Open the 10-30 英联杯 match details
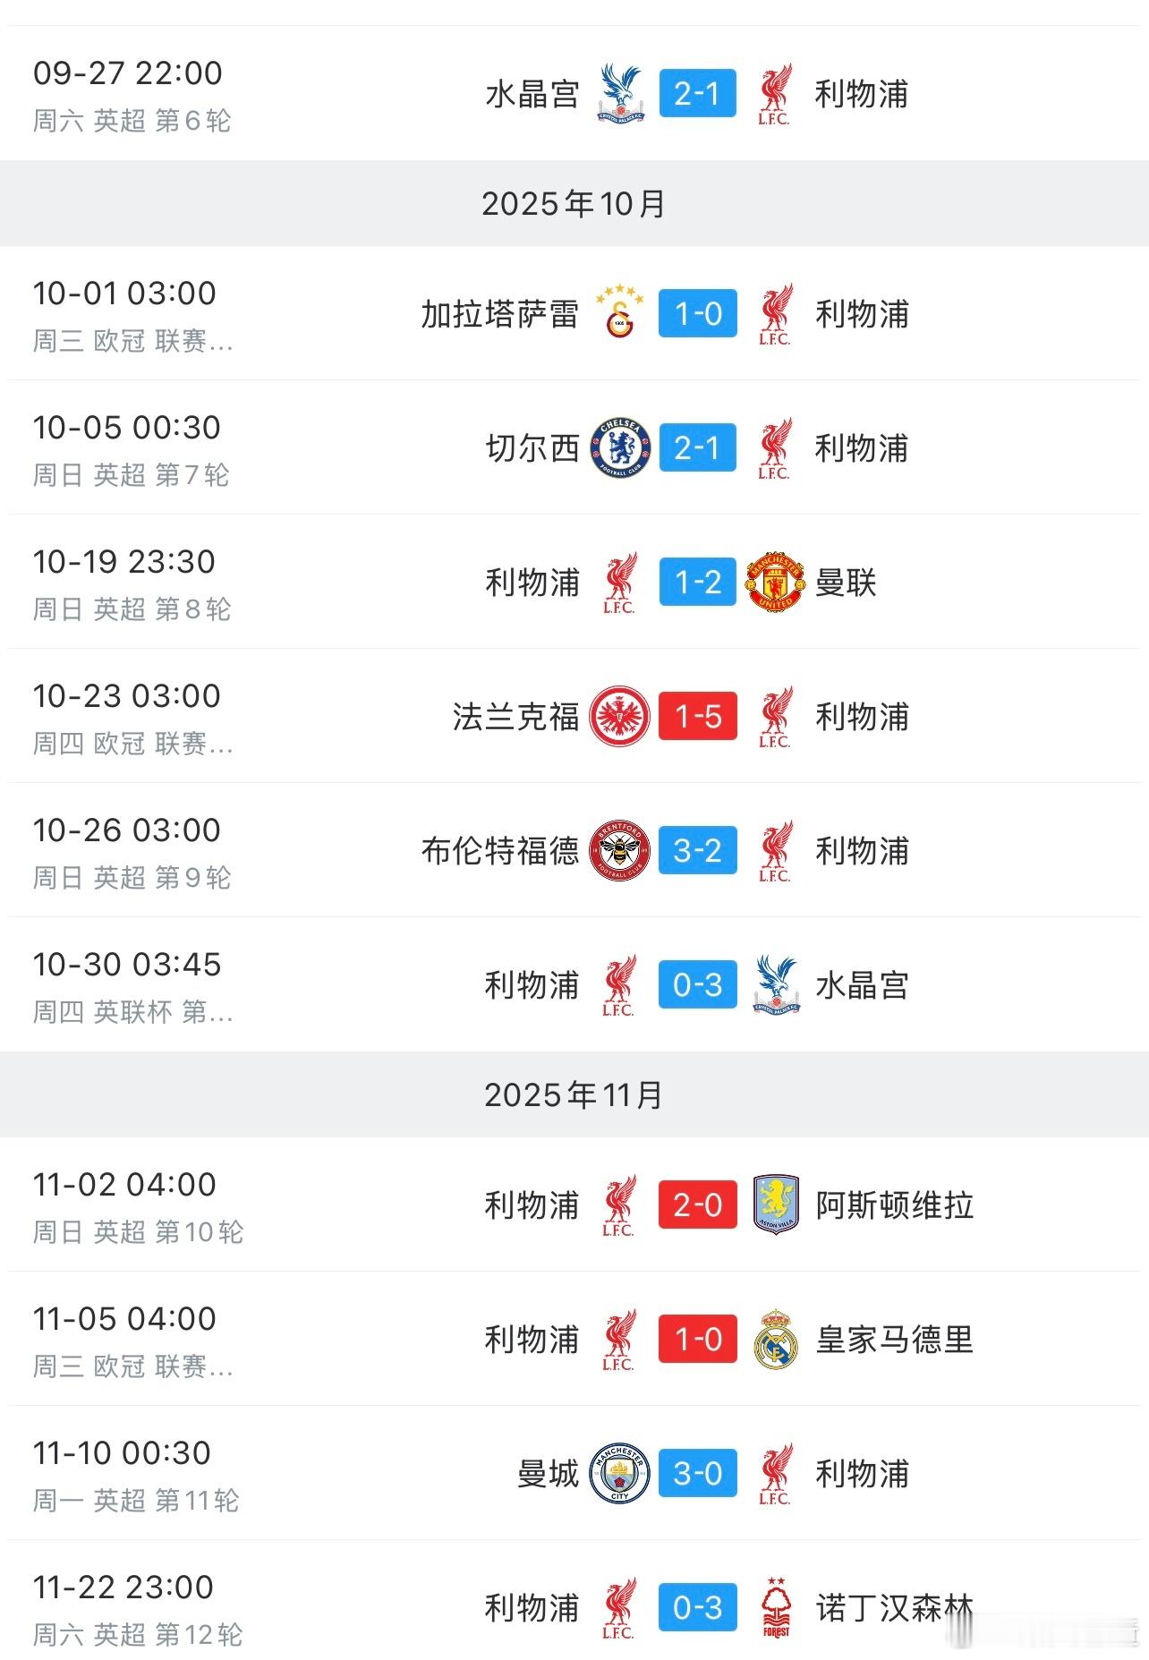 574,984
